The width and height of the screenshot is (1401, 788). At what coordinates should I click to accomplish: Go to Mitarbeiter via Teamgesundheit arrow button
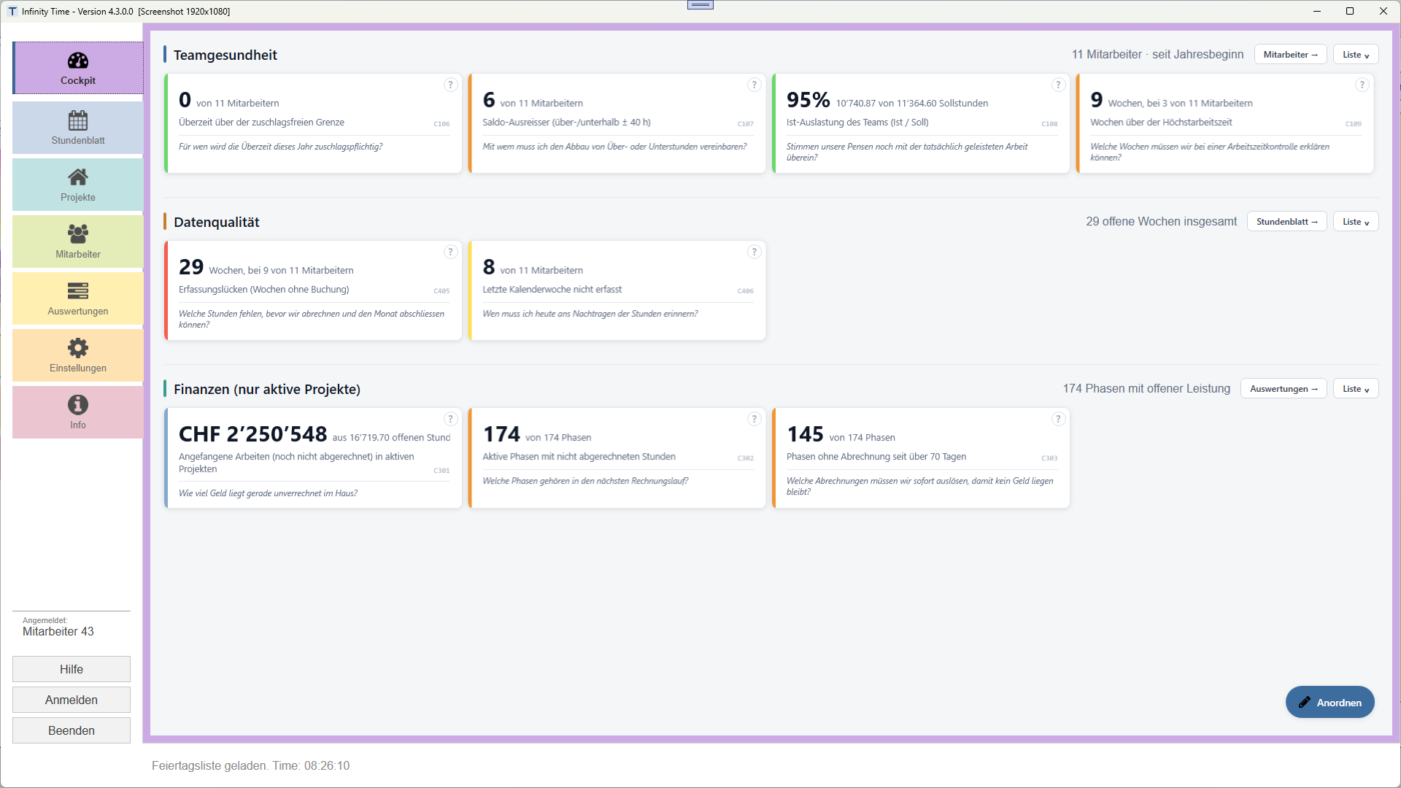click(1290, 55)
